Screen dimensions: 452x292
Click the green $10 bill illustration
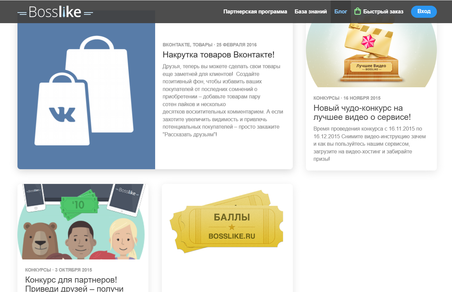79,204
